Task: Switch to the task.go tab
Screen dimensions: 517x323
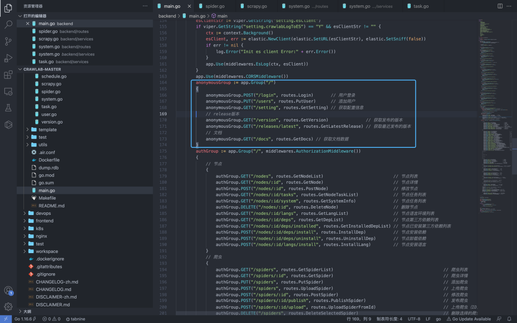Action: click(421, 6)
